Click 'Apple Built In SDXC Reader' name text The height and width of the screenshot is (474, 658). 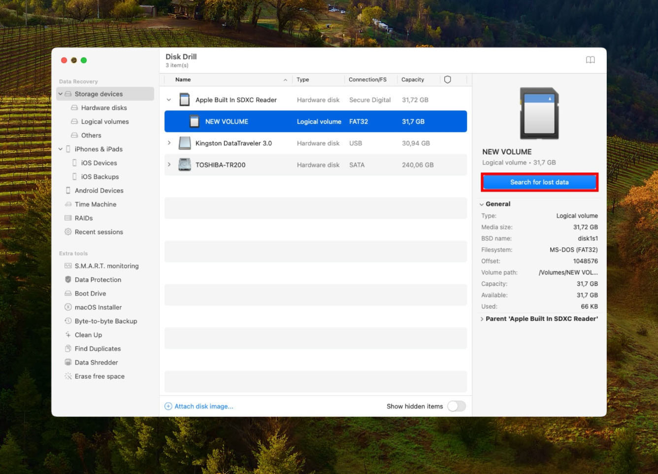point(236,100)
